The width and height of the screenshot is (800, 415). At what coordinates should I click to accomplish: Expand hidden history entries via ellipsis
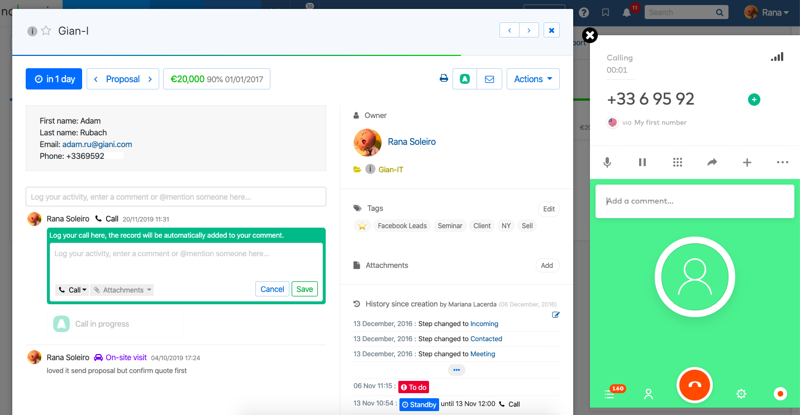(x=456, y=370)
